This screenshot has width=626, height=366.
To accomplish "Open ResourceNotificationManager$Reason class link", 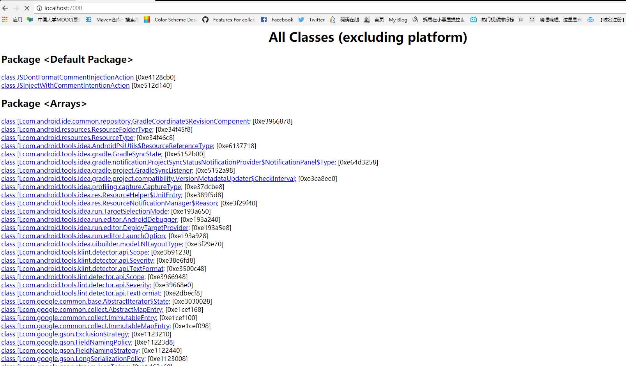I will 110,203.
